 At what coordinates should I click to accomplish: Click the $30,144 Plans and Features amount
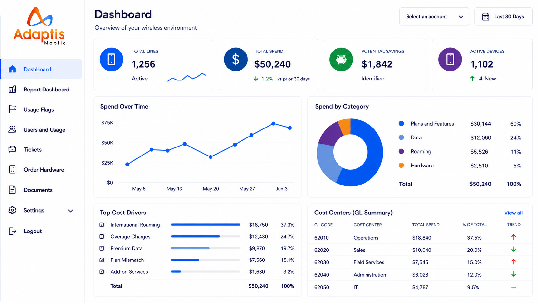pyautogui.click(x=481, y=124)
